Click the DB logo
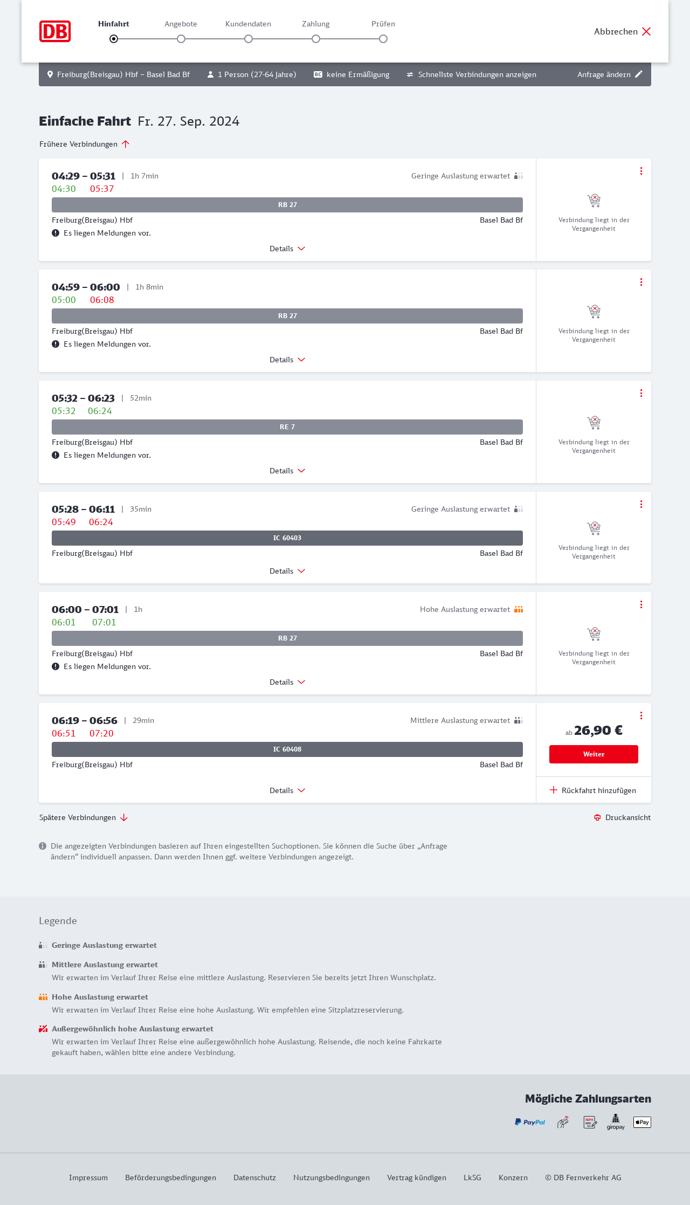This screenshot has width=690, height=1205. tap(55, 31)
